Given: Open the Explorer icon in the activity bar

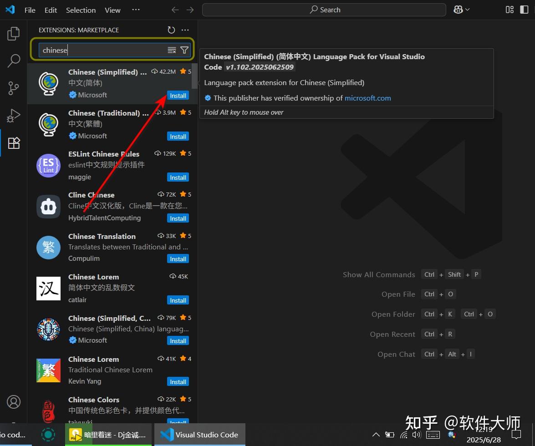Looking at the screenshot, I should point(13,33).
